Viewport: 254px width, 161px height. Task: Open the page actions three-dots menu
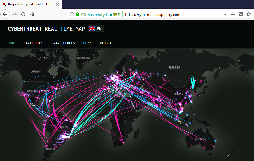coord(233,15)
